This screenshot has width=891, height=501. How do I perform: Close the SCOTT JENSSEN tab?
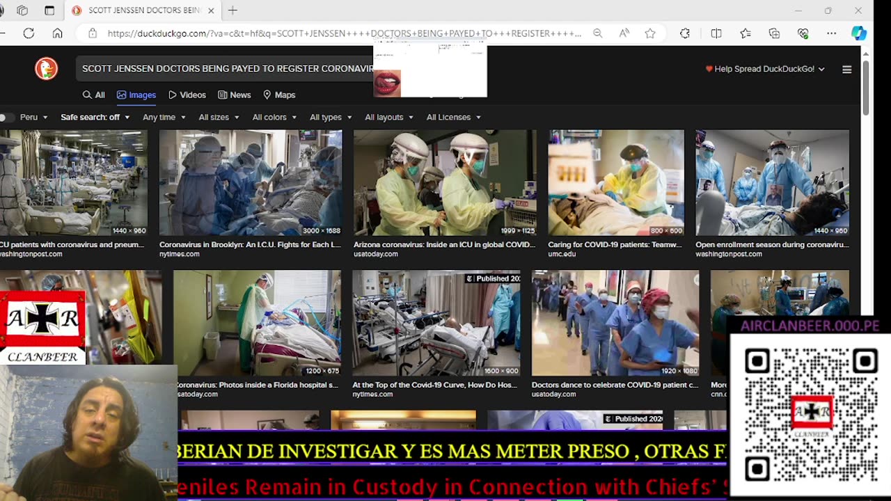point(211,10)
